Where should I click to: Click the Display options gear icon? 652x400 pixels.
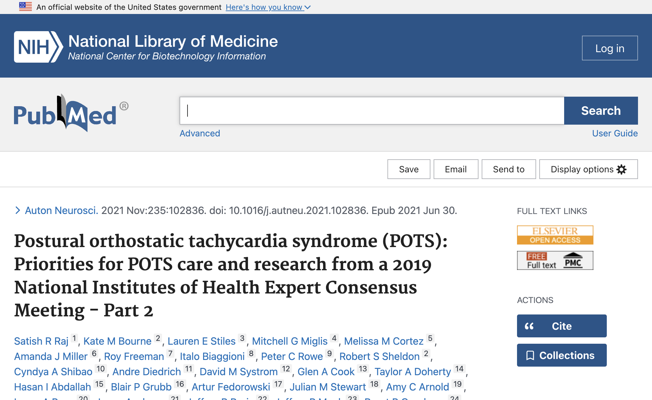(621, 169)
